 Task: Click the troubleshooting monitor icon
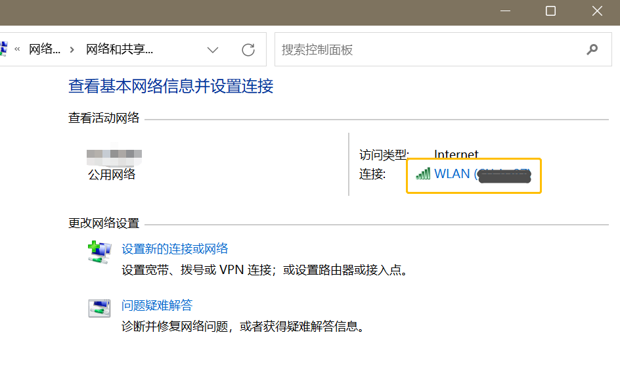tap(99, 308)
